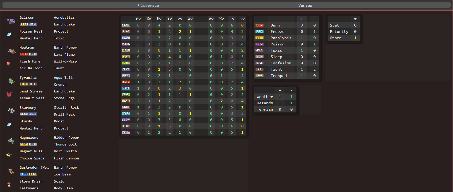Select Heatran's Flash Fire ability
This screenshot has height=192, width=453.
(30, 61)
